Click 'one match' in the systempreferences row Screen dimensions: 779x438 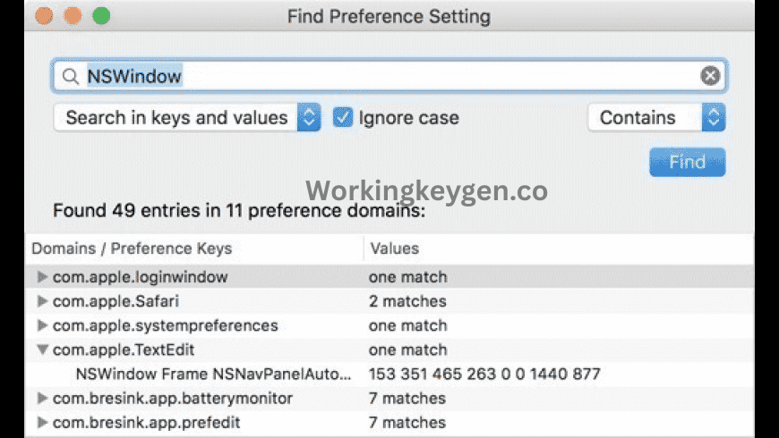click(408, 325)
